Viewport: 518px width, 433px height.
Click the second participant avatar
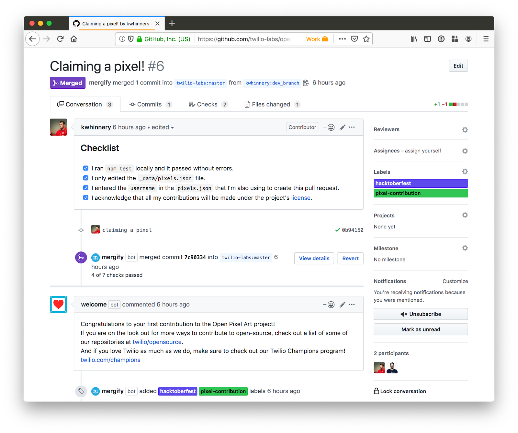[x=392, y=368]
